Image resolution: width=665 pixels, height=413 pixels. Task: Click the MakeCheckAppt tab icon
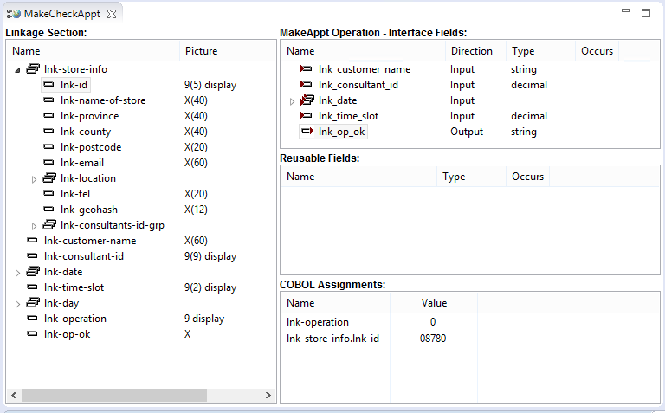click(x=13, y=14)
